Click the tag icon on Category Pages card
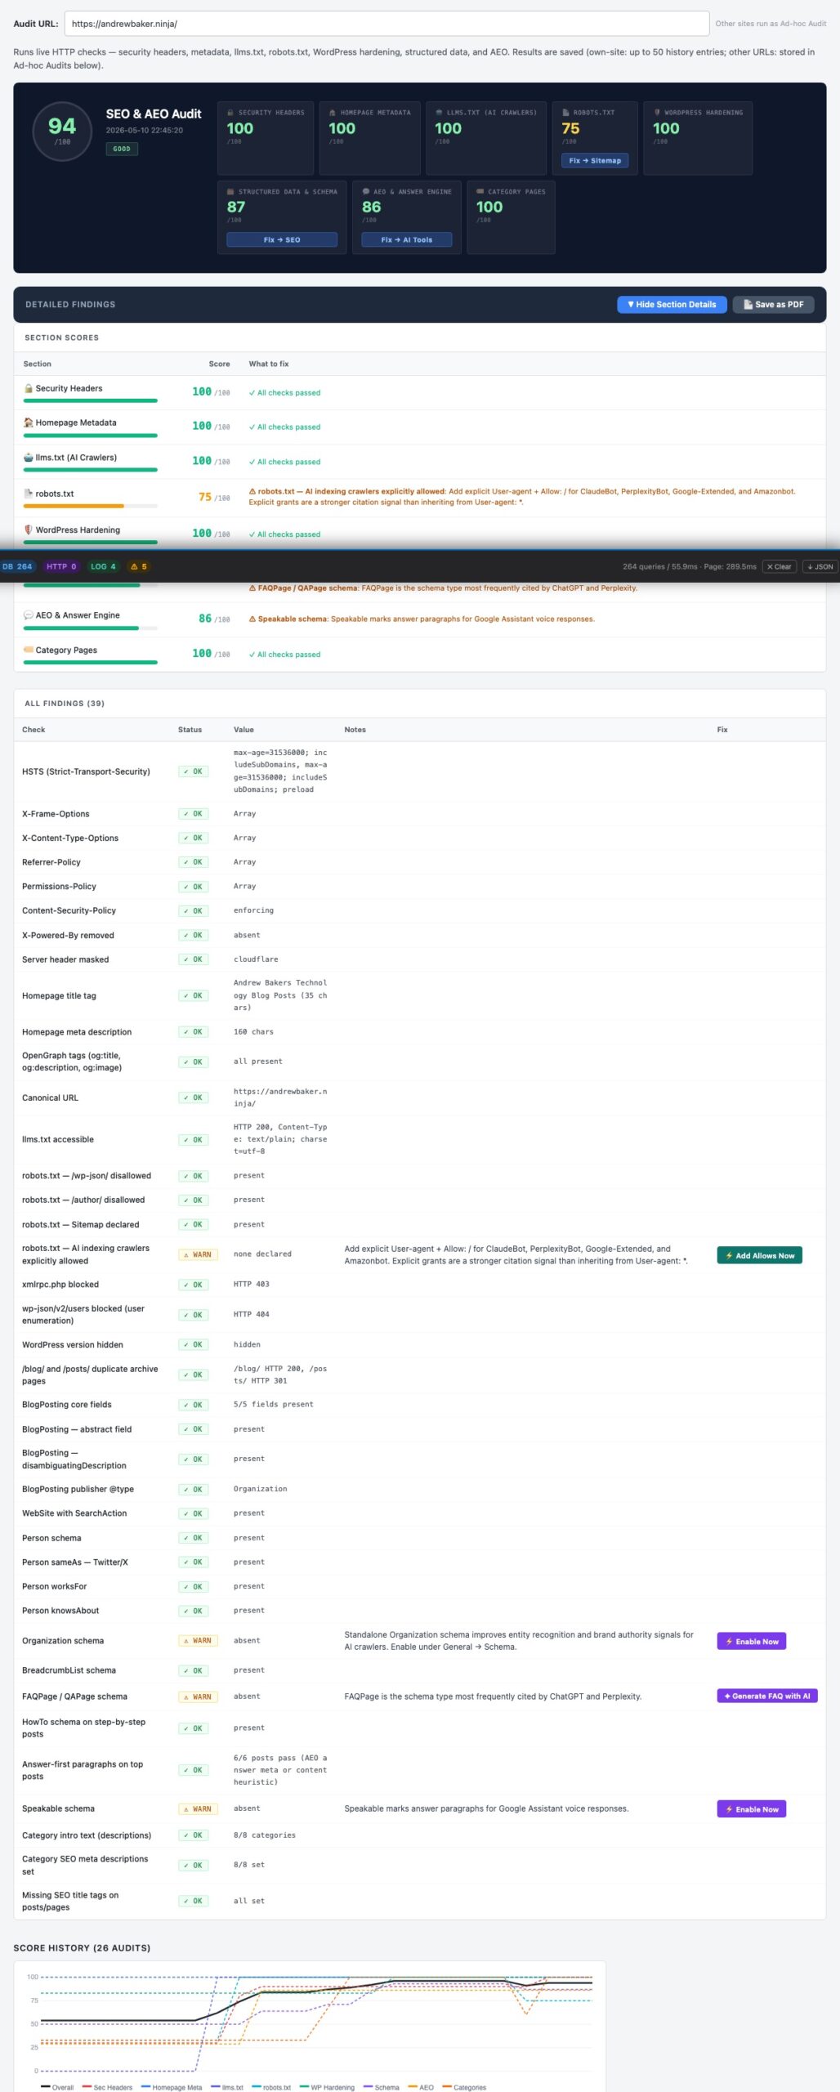840x2092 pixels. pos(480,192)
